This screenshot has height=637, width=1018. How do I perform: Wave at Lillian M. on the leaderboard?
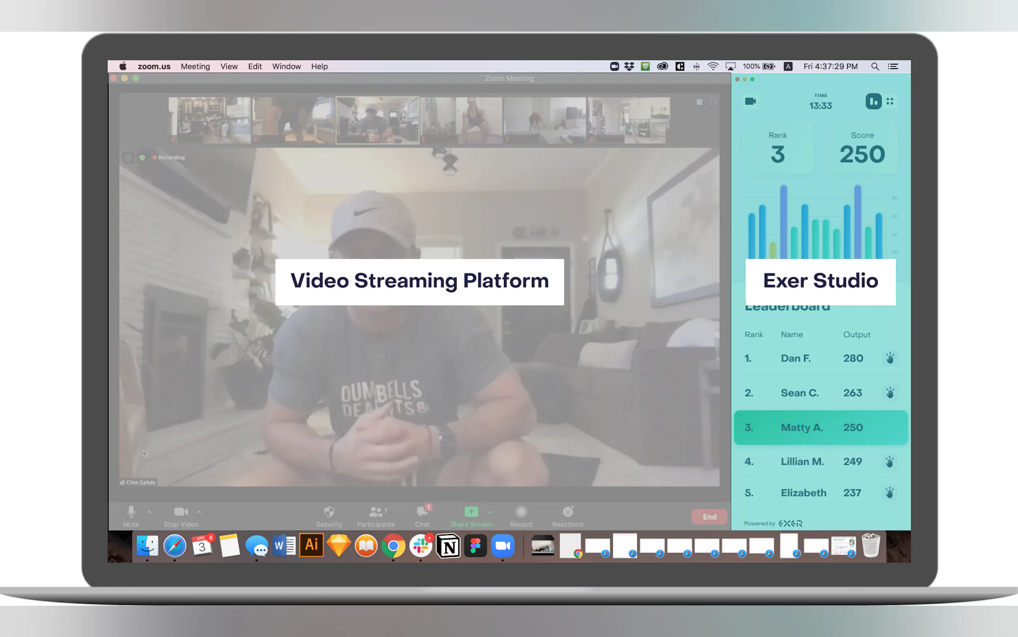(x=889, y=462)
